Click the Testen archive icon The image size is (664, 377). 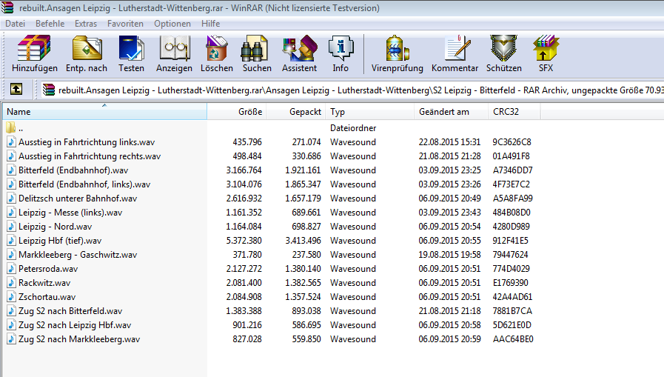click(x=131, y=48)
